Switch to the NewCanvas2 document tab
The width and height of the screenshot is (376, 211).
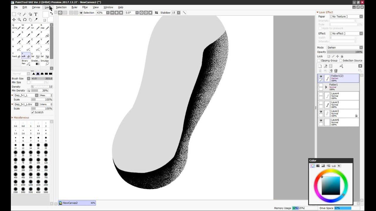77,203
